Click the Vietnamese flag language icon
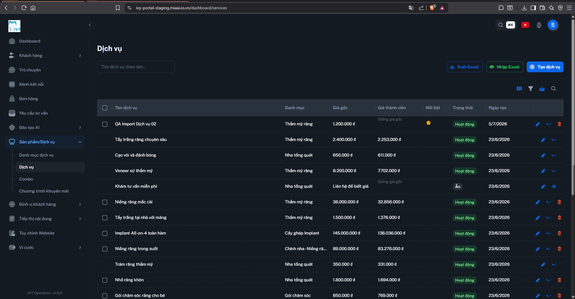Screen dimensions: 575x299 (x=525, y=25)
